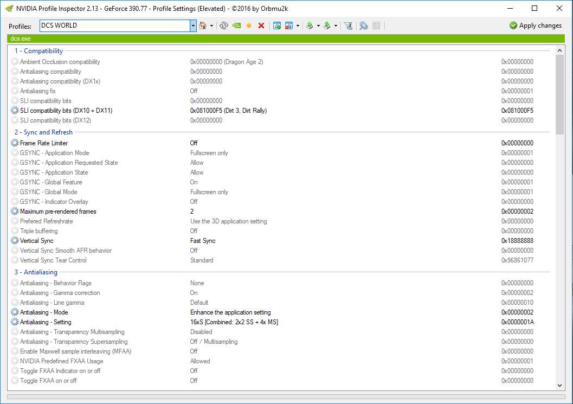Image resolution: width=573 pixels, height=404 pixels.
Task: Select Vertical Sync value Fast Sync
Action: [x=203, y=241]
